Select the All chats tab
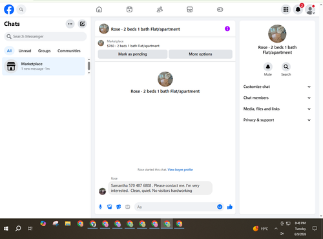The image size is (323, 239). (x=9, y=51)
